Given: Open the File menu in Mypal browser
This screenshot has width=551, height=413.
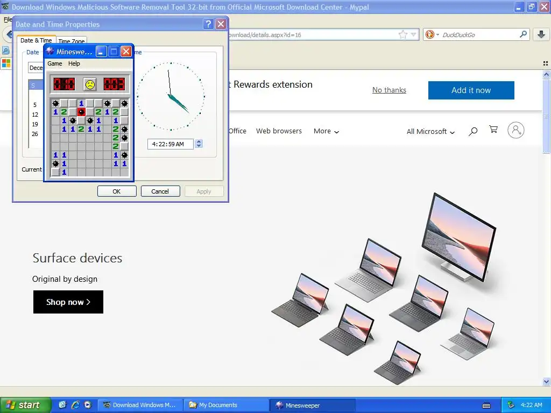Looking at the screenshot, I should point(8,20).
